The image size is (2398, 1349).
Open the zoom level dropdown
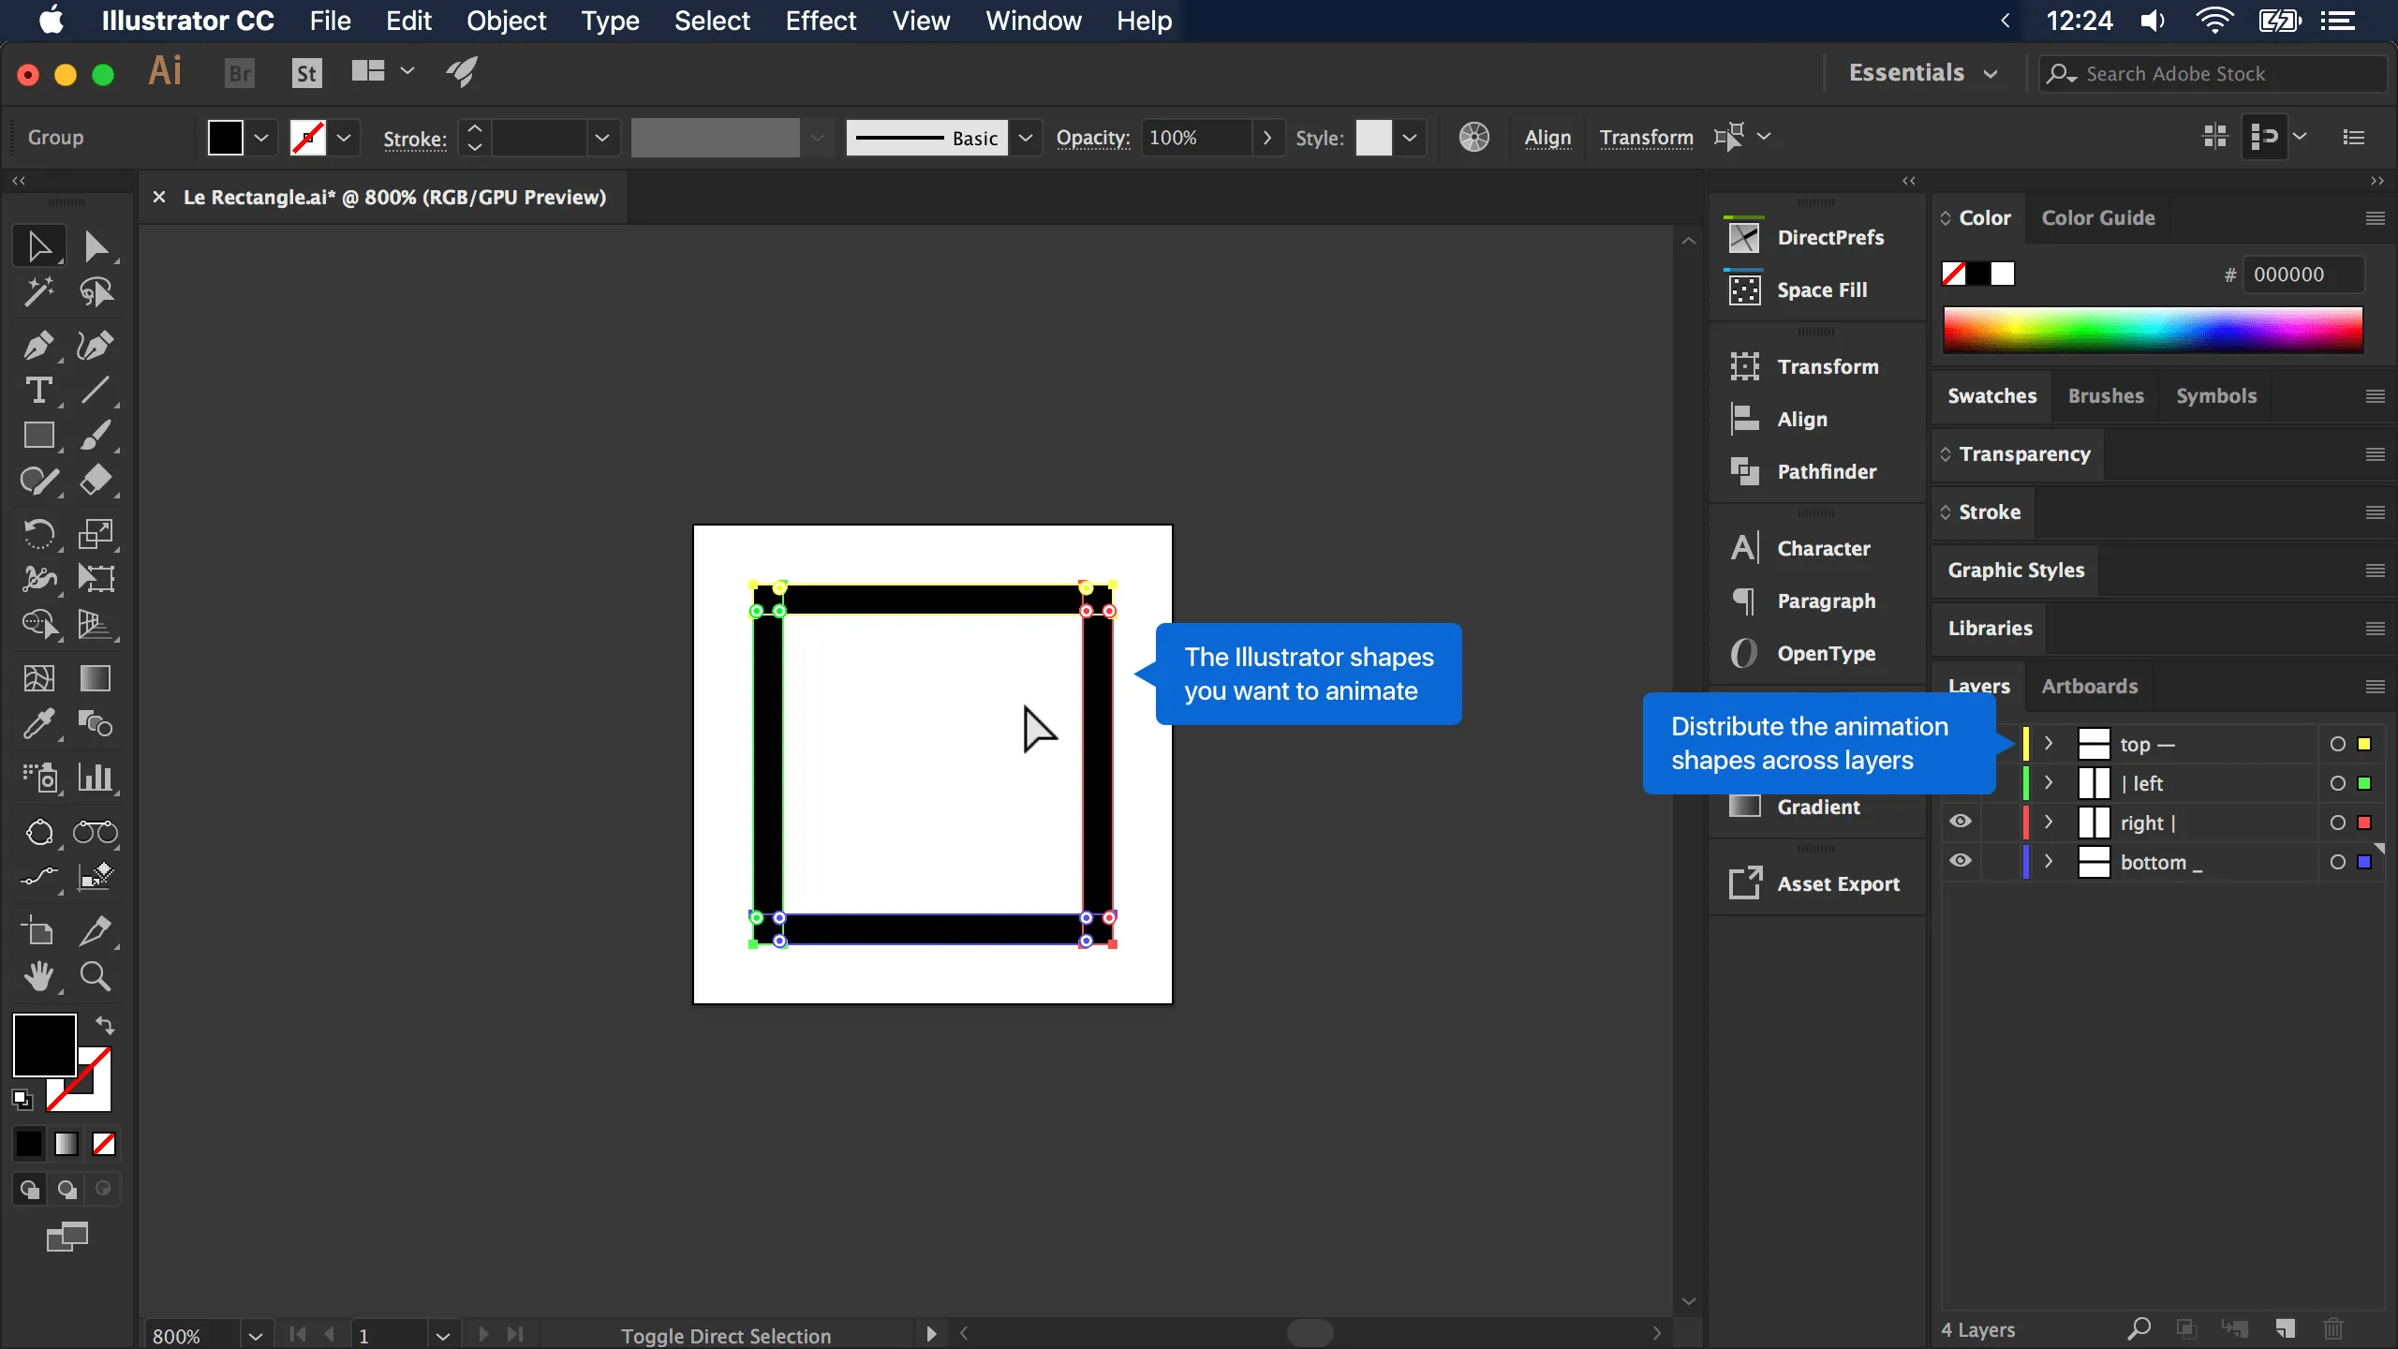point(255,1335)
